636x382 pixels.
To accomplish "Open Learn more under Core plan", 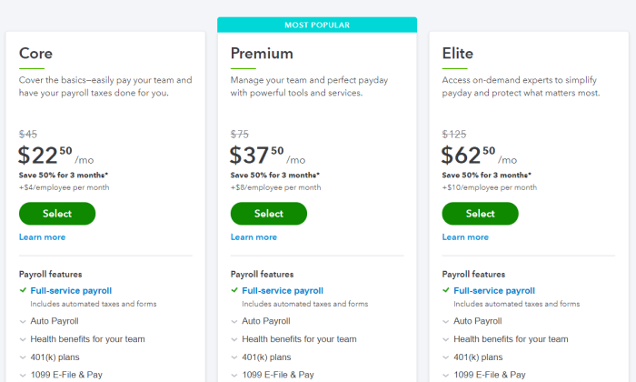I will 42,237.
